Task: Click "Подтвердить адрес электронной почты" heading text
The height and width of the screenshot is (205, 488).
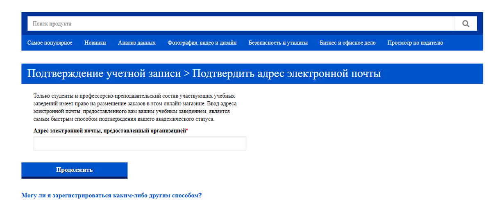Action: [286, 74]
